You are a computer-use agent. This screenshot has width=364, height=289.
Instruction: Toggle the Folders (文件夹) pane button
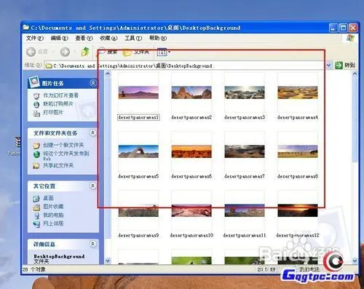(136, 52)
